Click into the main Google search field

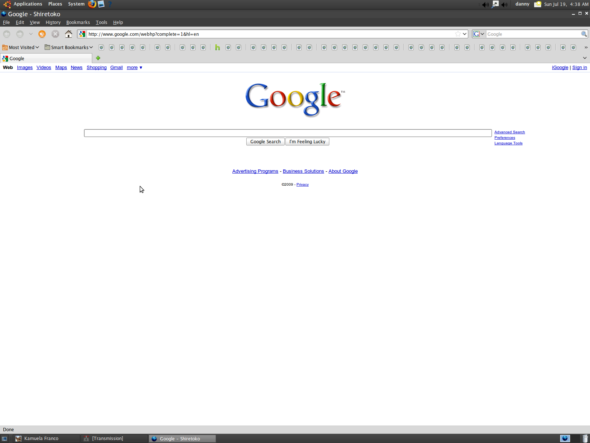coord(288,133)
